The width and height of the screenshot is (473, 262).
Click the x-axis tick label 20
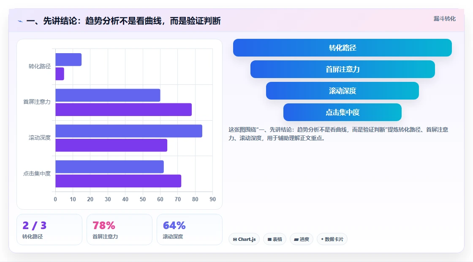[90, 199]
